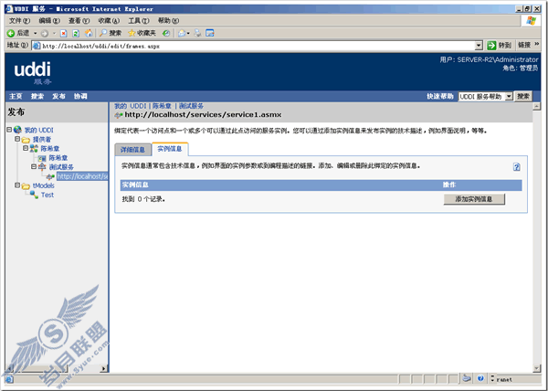Open the 文件 menu

[x=19, y=21]
